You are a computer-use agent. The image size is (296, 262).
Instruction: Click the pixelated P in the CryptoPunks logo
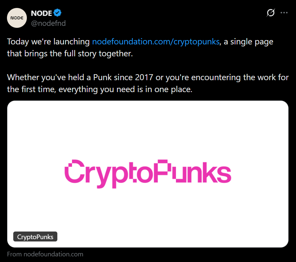point(168,171)
